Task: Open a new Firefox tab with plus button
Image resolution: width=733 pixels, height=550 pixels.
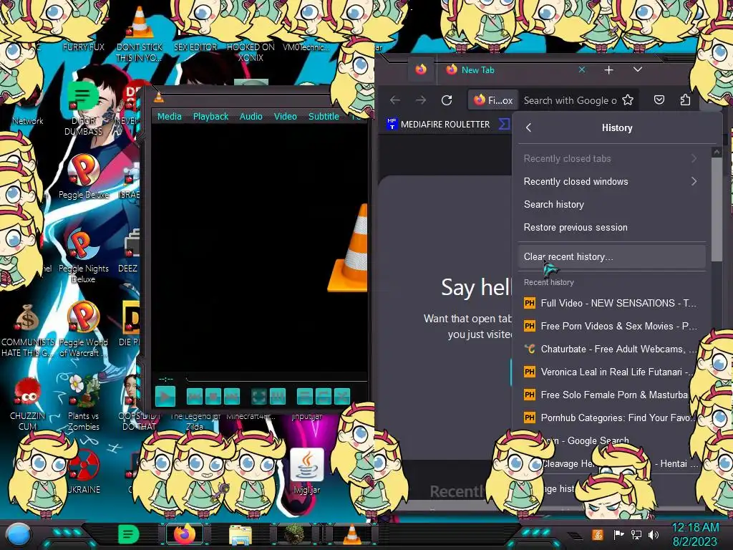Action: tap(608, 70)
